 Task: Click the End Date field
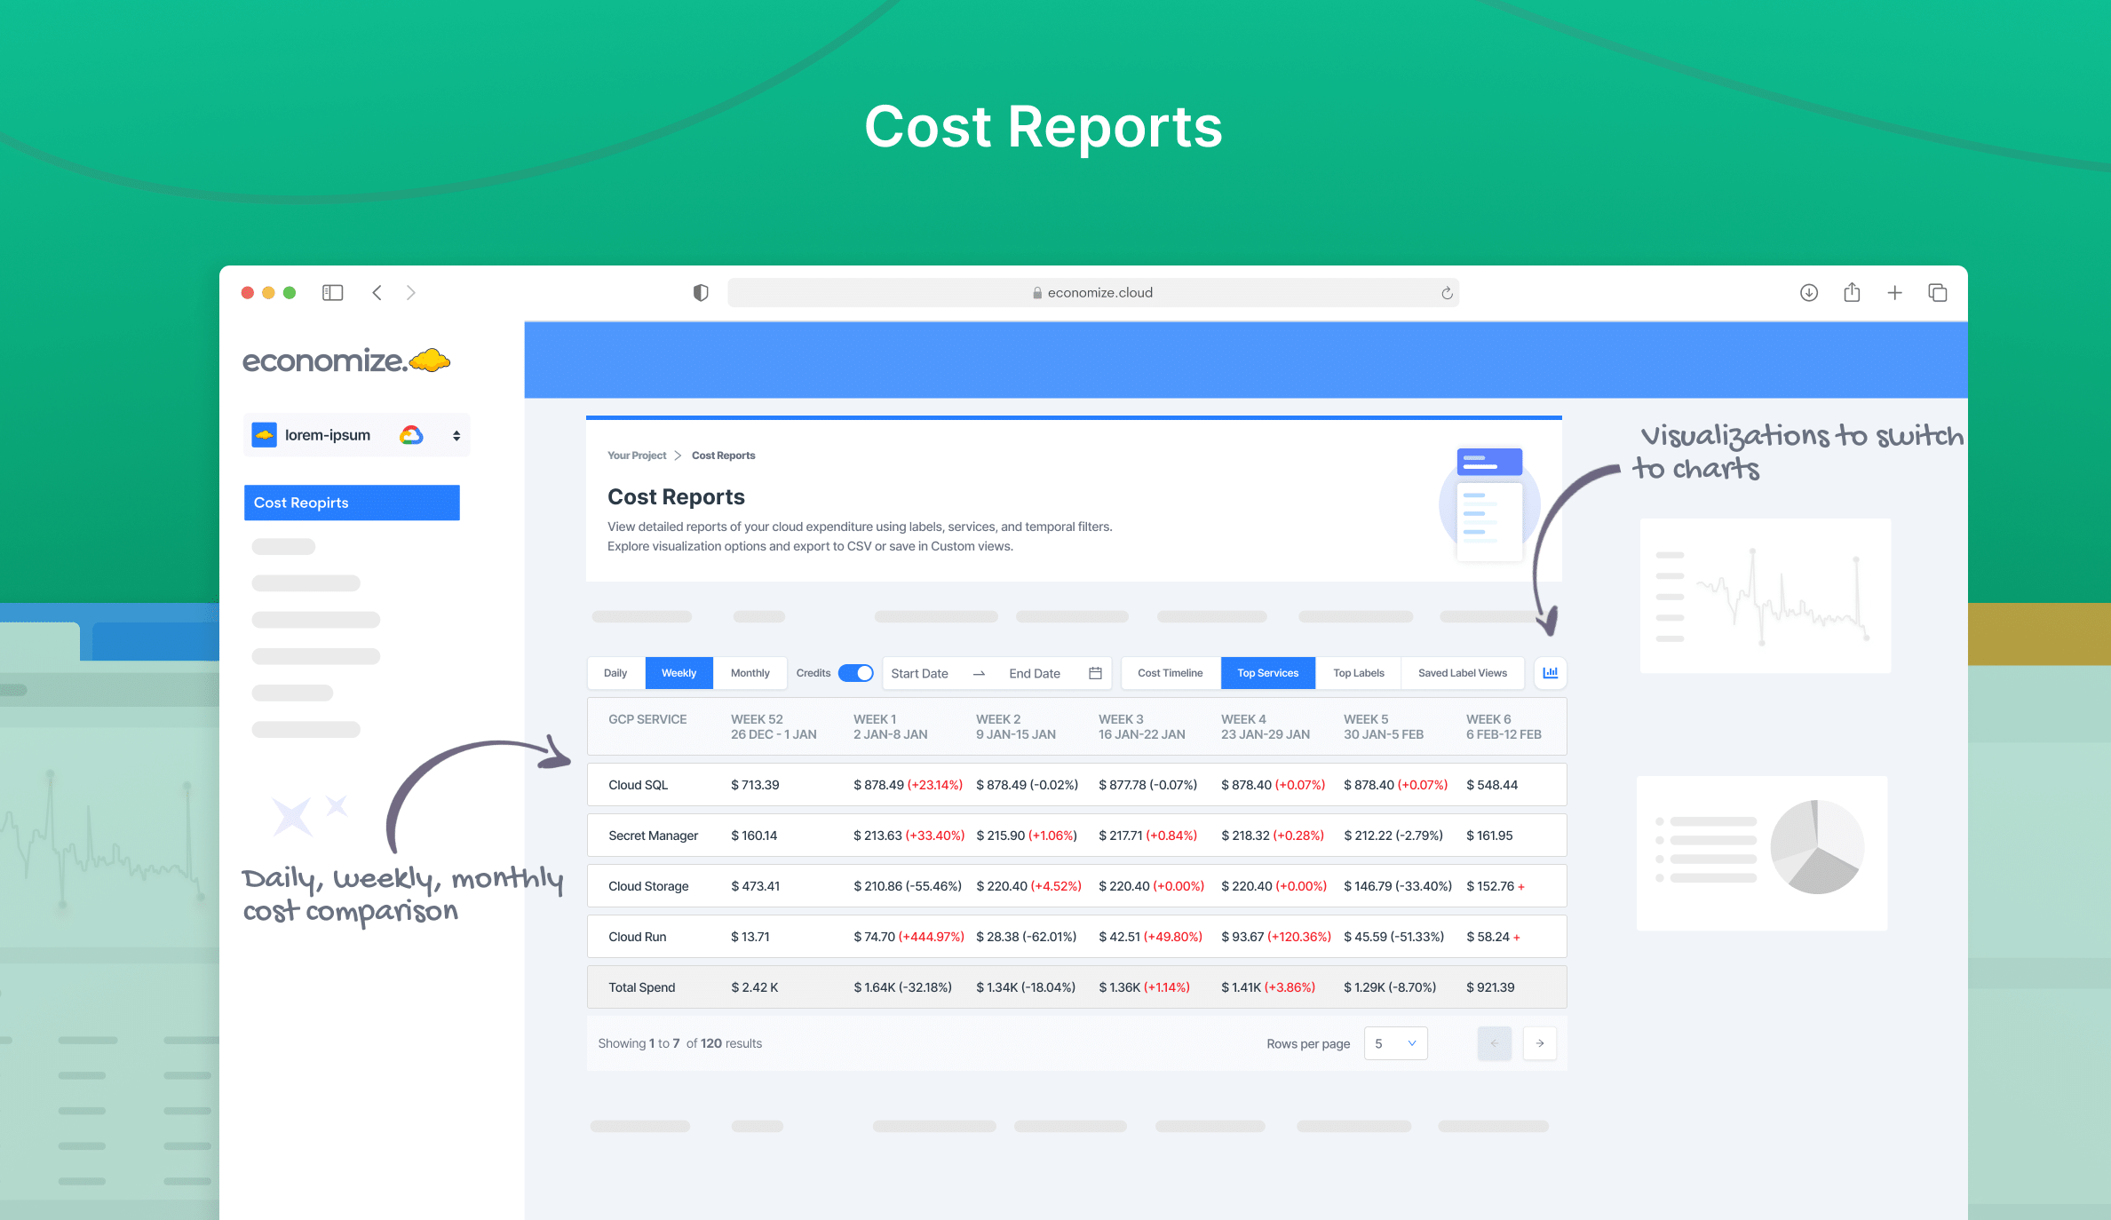(x=1035, y=673)
